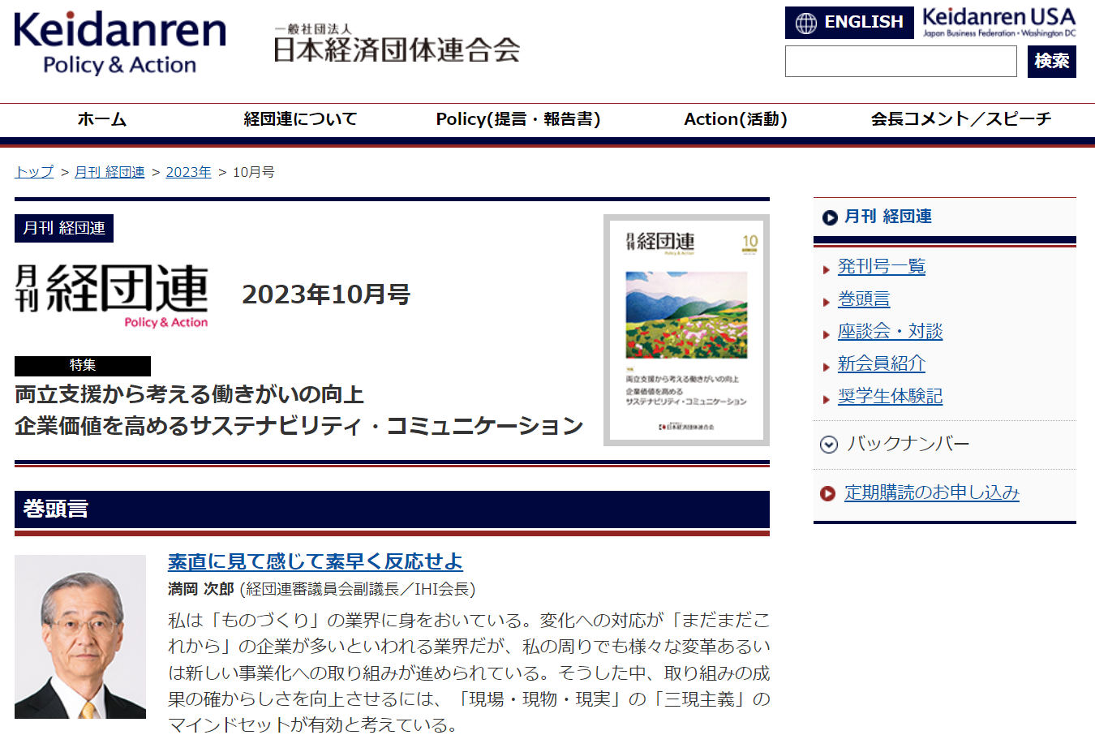Click the down-chevron icon beside バックナンバー
The width and height of the screenshot is (1095, 748).
[828, 445]
